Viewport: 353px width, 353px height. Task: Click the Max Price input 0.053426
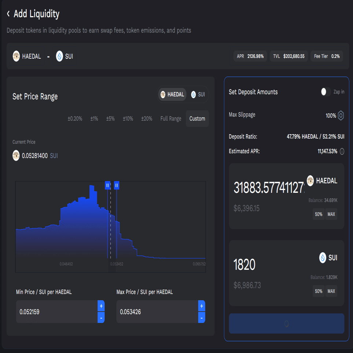(157, 312)
